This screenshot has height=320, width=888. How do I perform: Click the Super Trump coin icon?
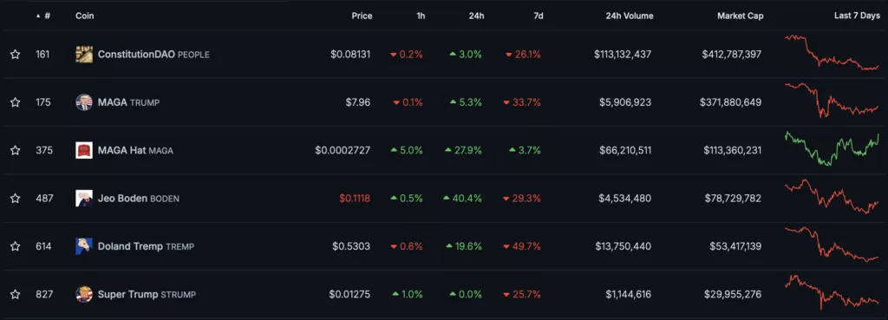coord(84,295)
